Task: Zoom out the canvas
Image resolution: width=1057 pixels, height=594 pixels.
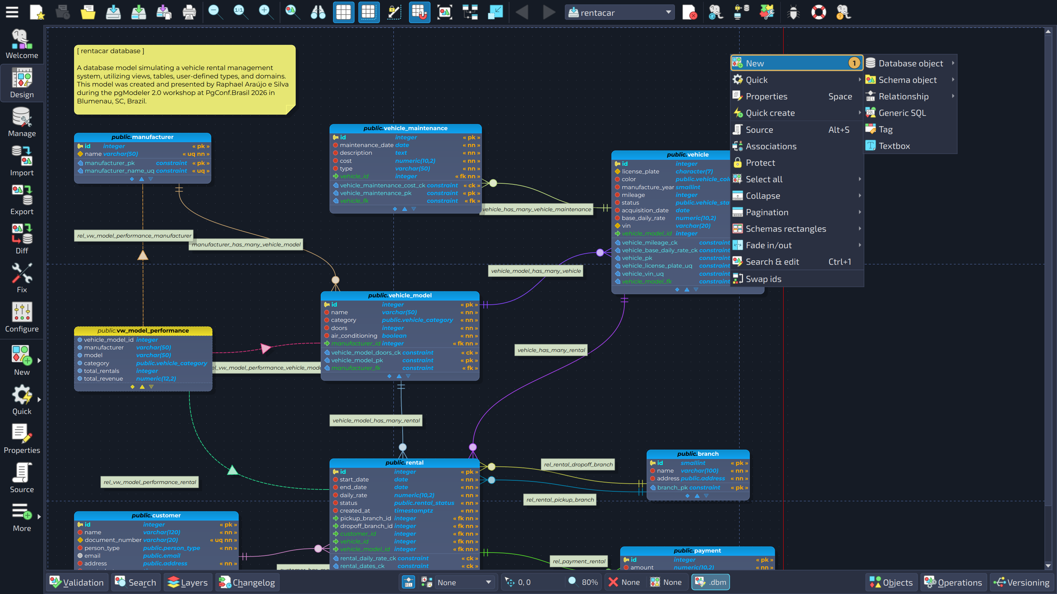Action: (215, 12)
